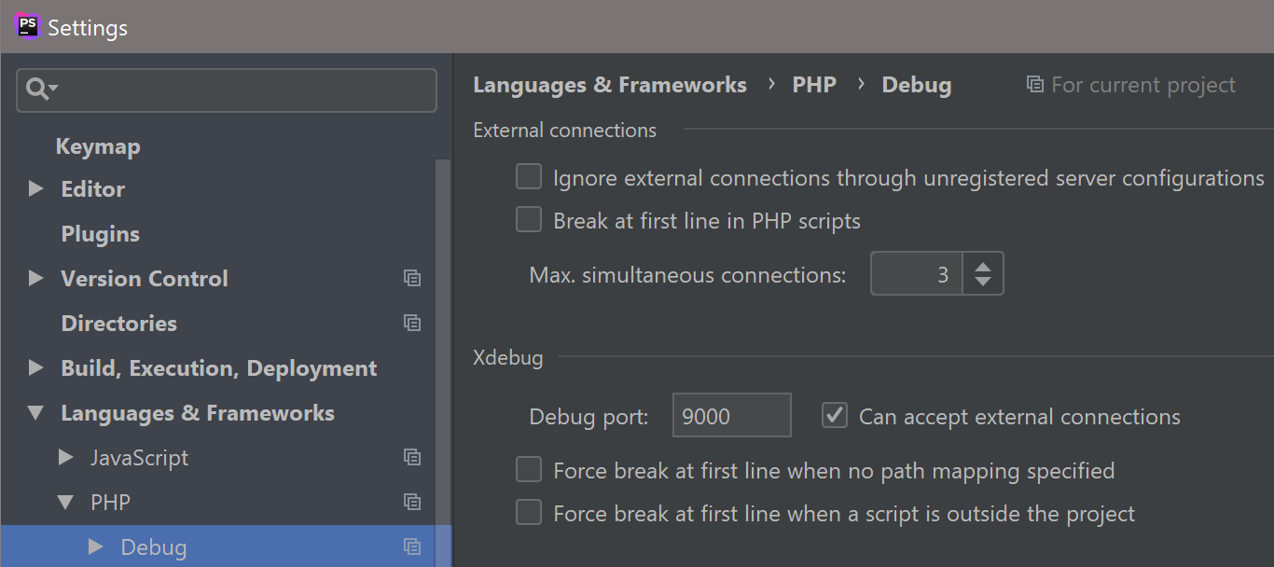Click PHP in the breadcrumb path
Screen dimensions: 1274x567
click(x=814, y=85)
